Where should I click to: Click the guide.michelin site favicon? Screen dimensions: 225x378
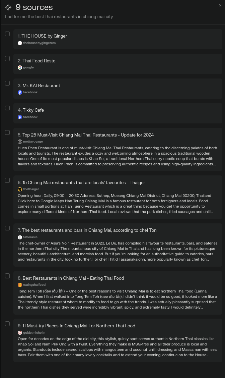(x=20, y=332)
